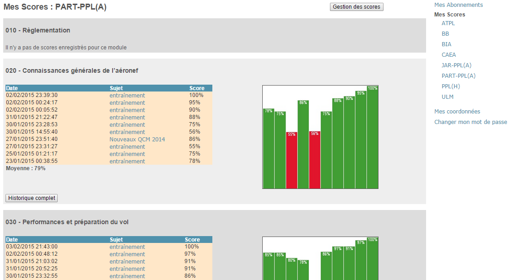Select ATPL in Mes Scores menu
The width and height of the screenshot is (524, 280).
pyautogui.click(x=448, y=23)
